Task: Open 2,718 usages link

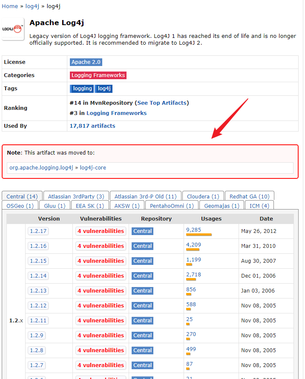Action: coord(193,275)
